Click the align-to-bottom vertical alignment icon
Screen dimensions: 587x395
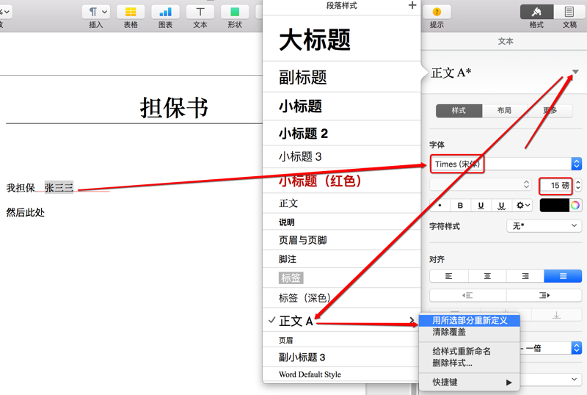557,315
